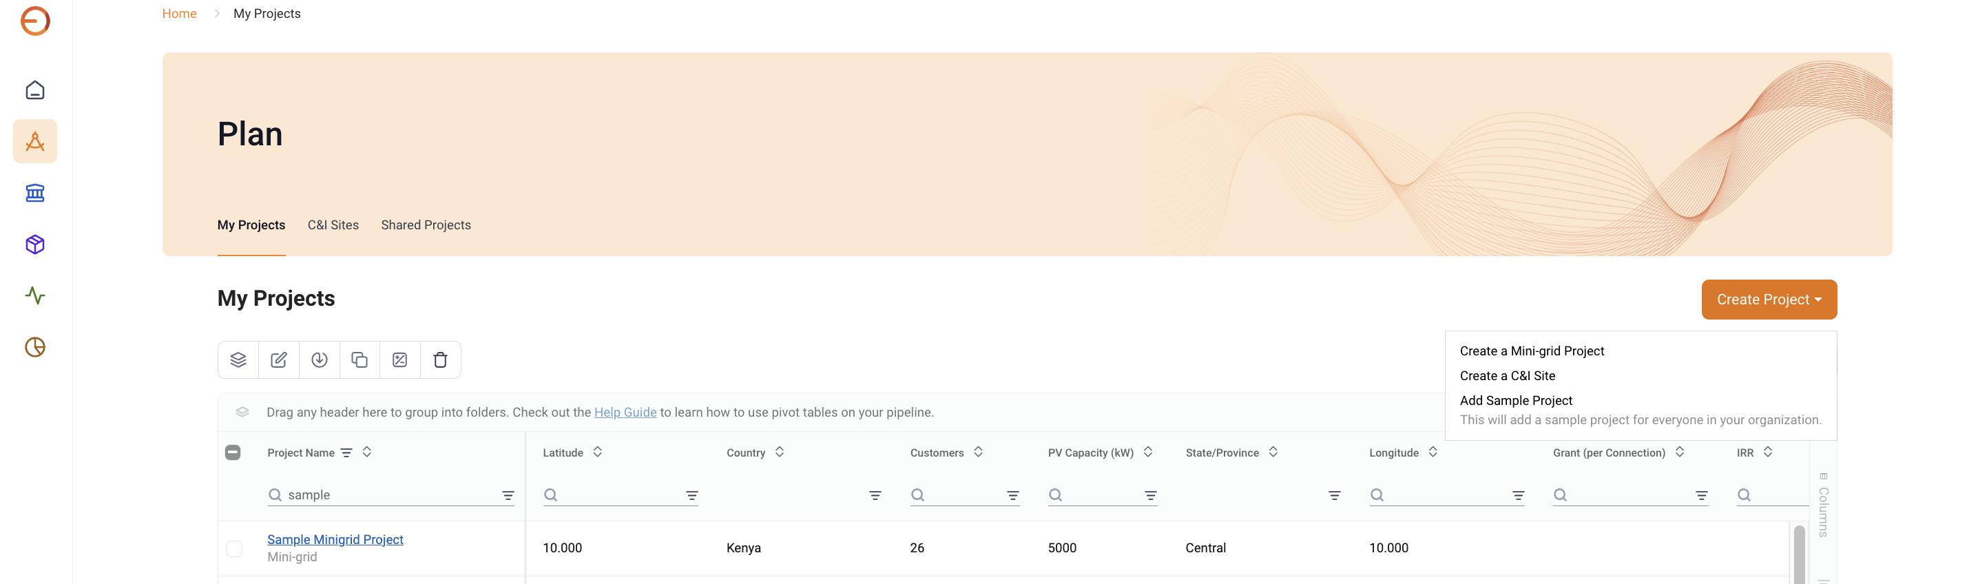Open the pie chart sidebar icon
The height and width of the screenshot is (584, 1978).
pos(35,347)
